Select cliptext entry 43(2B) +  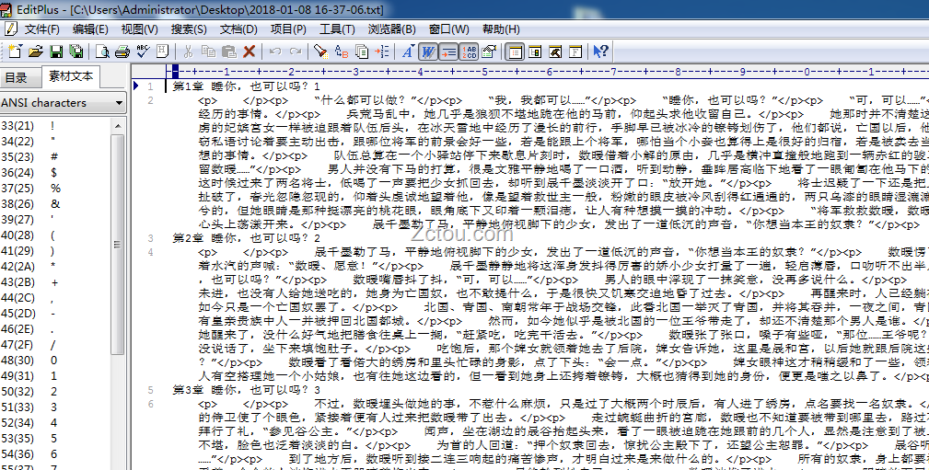[55, 282]
